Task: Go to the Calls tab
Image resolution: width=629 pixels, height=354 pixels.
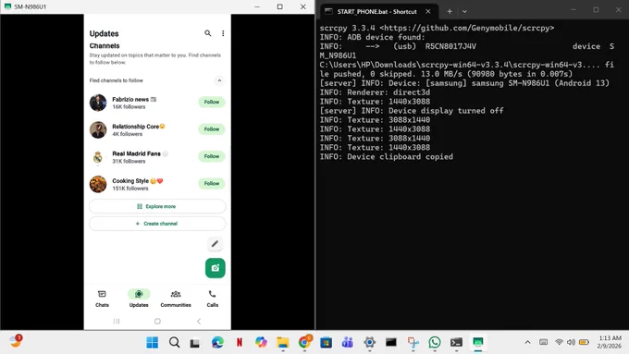Action: point(212,299)
